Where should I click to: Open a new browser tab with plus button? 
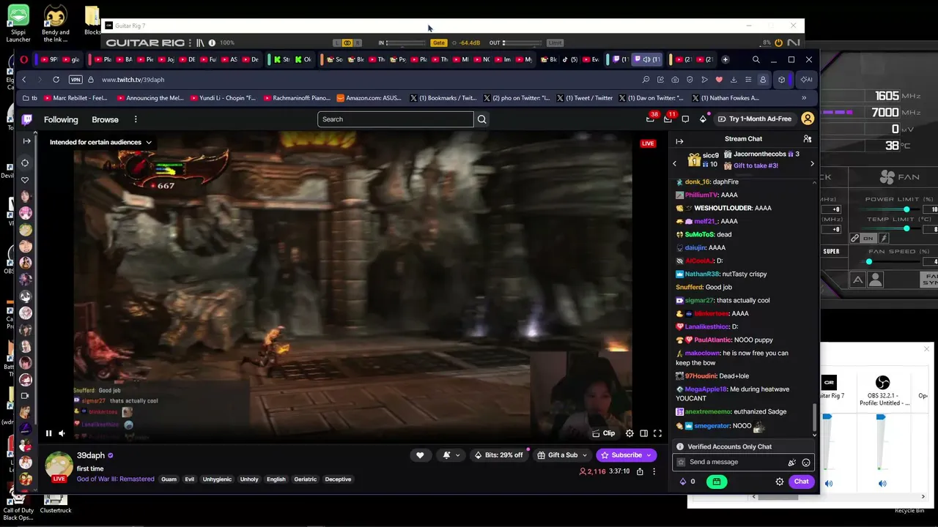click(725, 59)
